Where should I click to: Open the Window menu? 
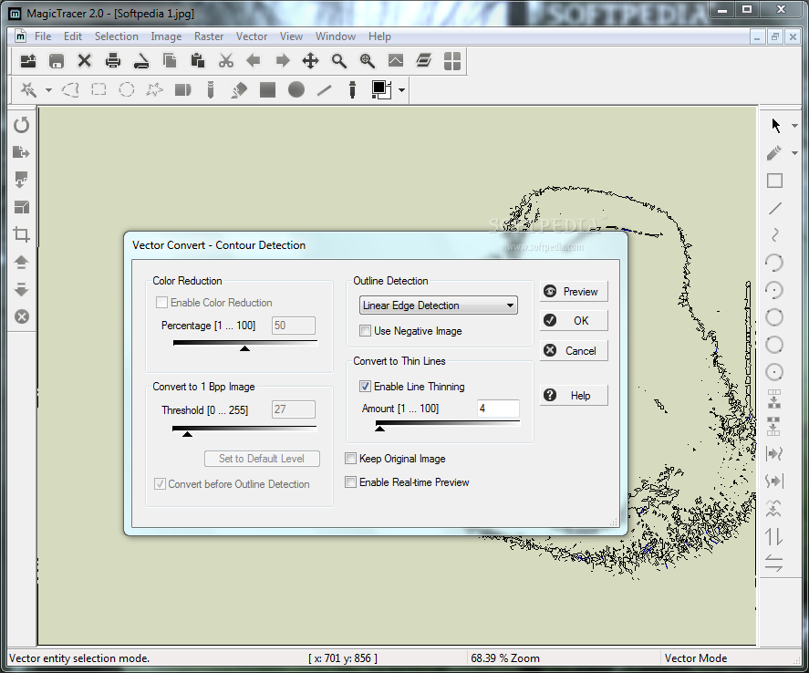(336, 36)
